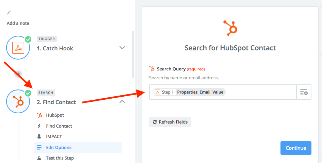322x163 pixels.
Task: Click the blue Continue button
Action: [x=296, y=148]
